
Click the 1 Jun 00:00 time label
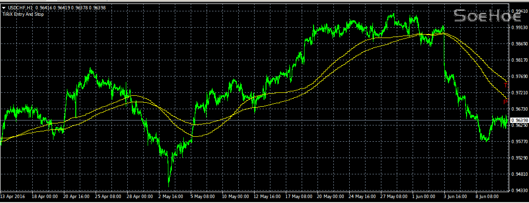point(425,196)
